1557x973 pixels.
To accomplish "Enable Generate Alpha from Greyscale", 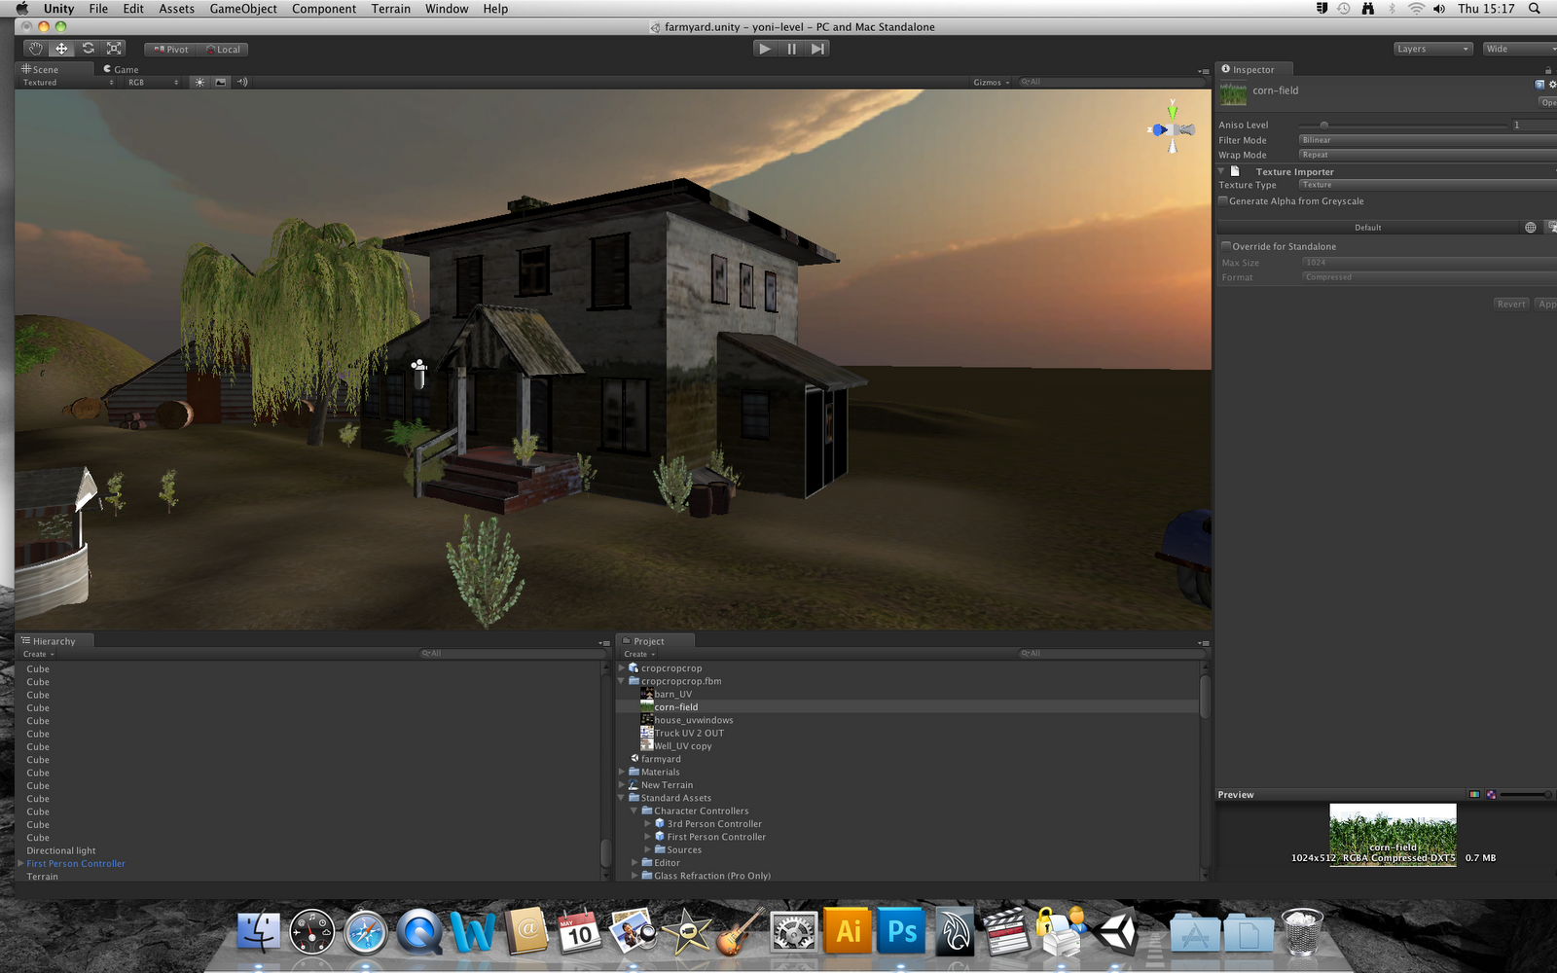I will pos(1223,200).
